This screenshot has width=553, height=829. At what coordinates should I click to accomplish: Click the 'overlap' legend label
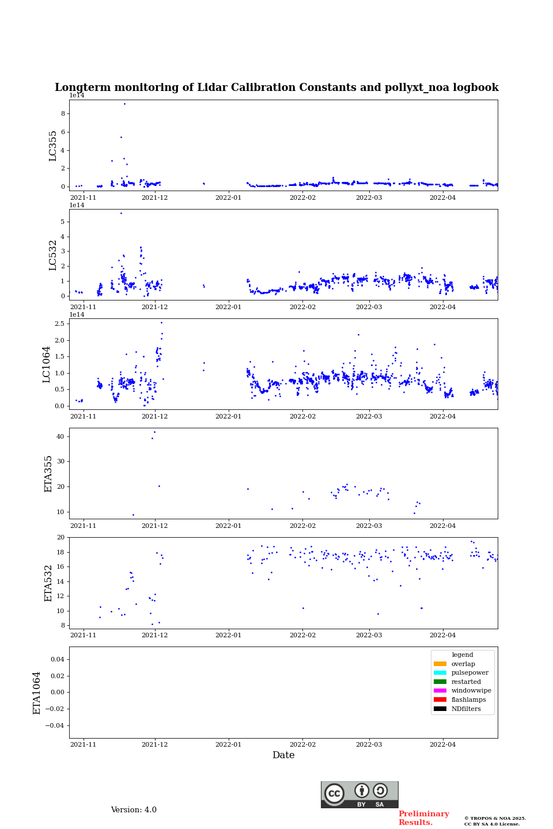(x=463, y=664)
